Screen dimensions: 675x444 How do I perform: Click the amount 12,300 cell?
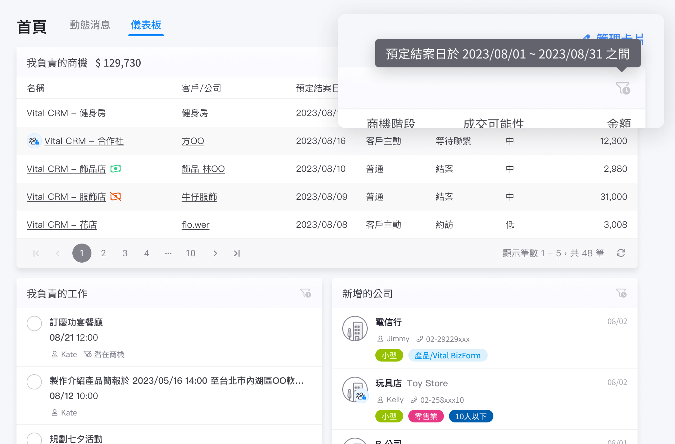click(613, 141)
